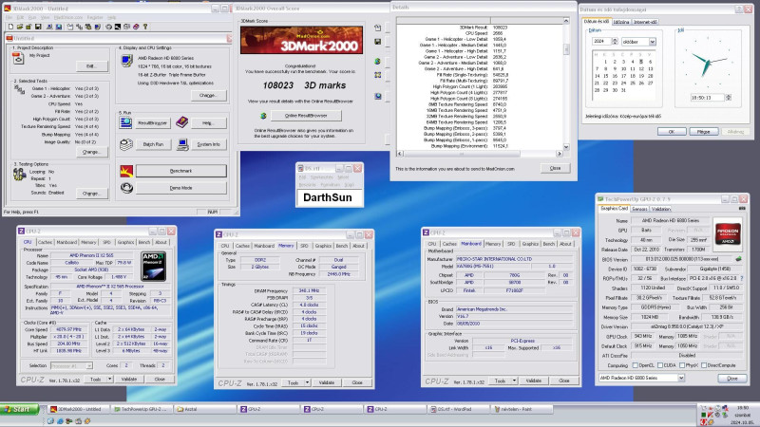Viewport: 760px width, 427px height.
Task: Click the Windows Start button
Action: pos(20,409)
